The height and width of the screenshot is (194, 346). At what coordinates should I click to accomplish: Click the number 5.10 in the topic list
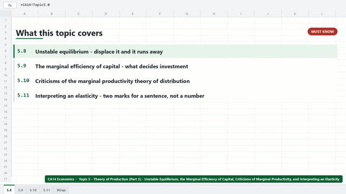[x=23, y=80]
